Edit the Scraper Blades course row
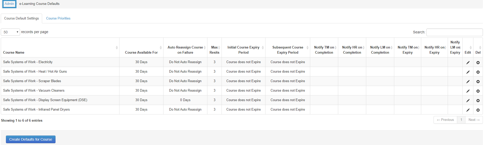This screenshot has height=145, width=486. click(468, 82)
